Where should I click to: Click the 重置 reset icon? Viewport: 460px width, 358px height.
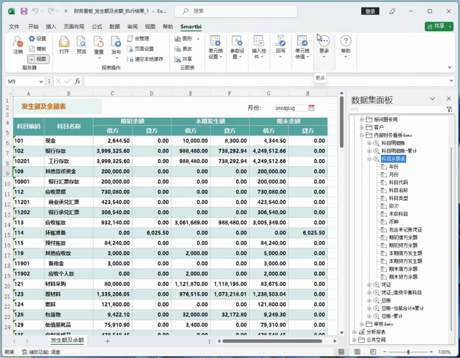coord(99,45)
